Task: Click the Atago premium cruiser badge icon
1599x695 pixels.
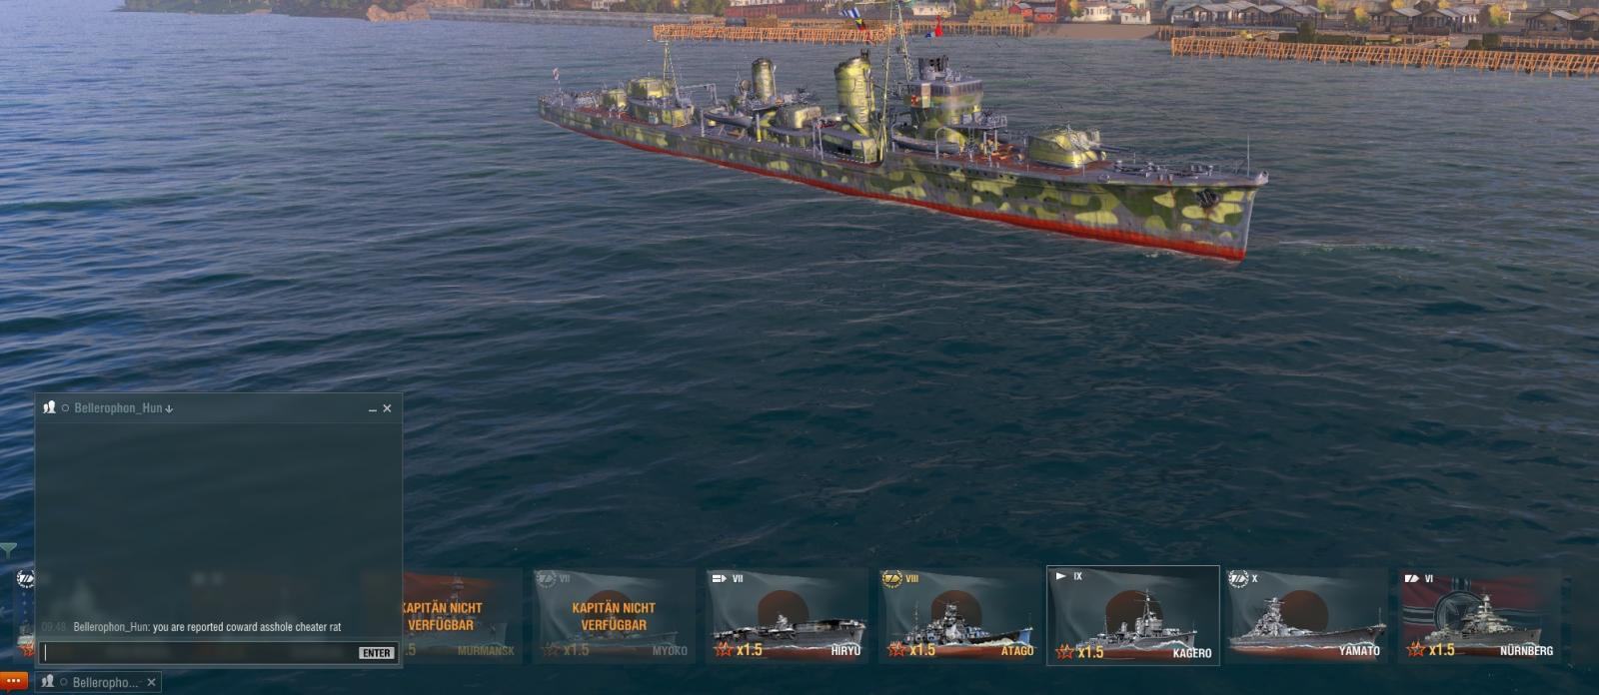Action: [891, 578]
